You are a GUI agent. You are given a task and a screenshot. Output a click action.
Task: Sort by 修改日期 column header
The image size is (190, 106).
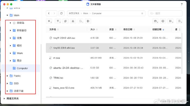coord(128,29)
